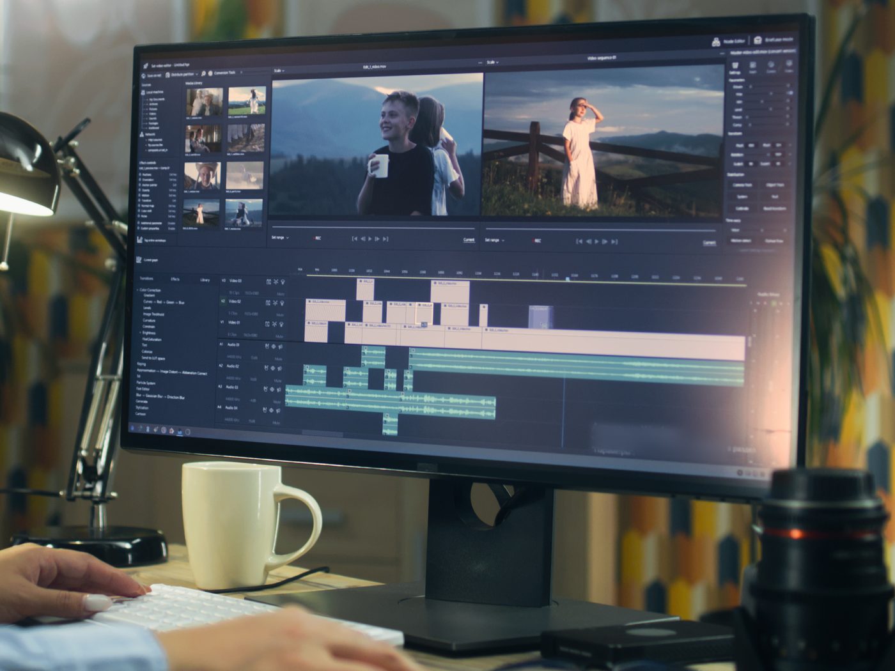
Task: Jump to end in right preview player
Action: [614, 242]
